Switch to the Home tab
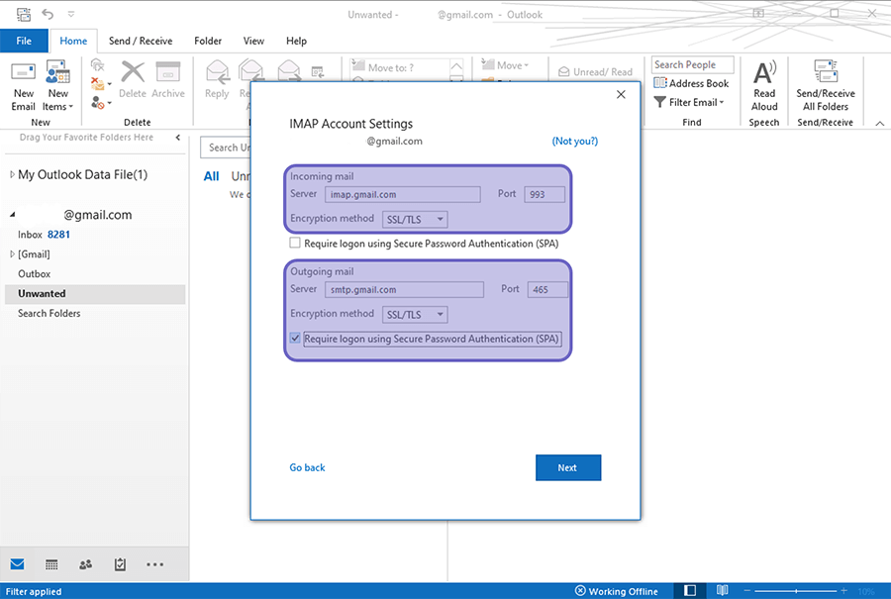 (73, 41)
